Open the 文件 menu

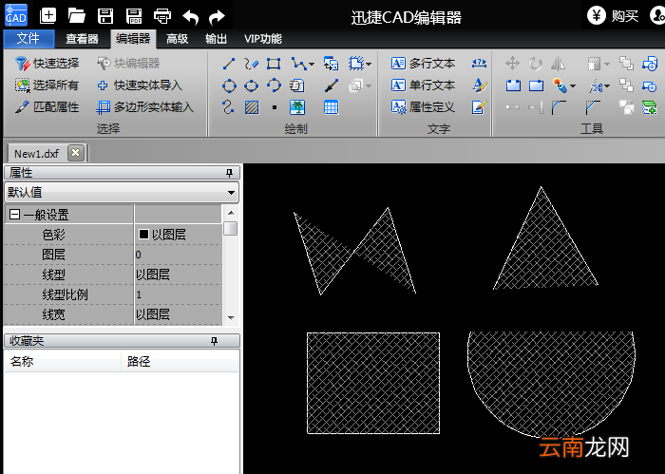tap(28, 39)
